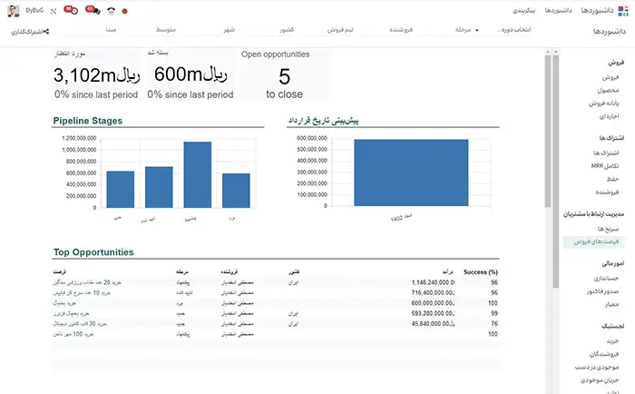This screenshot has width=635, height=394.
Task: Select اشتراک ها dashboard item in sidebar
Action: (x=606, y=153)
